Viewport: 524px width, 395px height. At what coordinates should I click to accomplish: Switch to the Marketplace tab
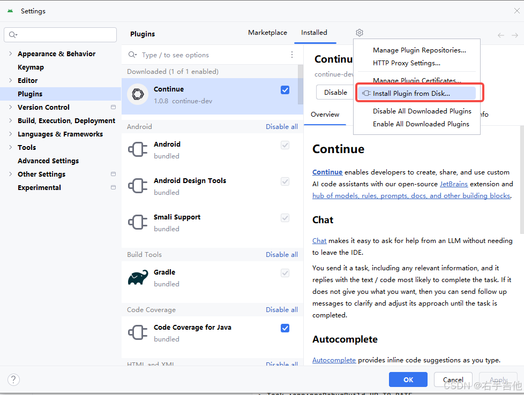(267, 33)
